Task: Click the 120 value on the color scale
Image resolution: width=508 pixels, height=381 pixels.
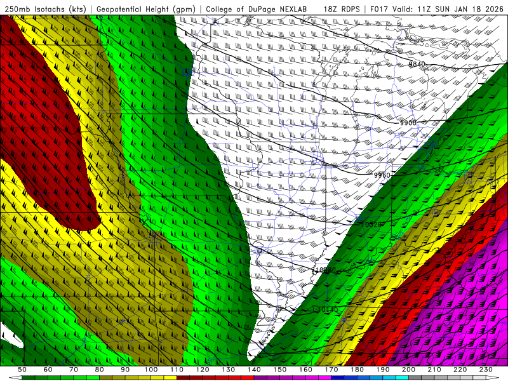Action: (203, 370)
